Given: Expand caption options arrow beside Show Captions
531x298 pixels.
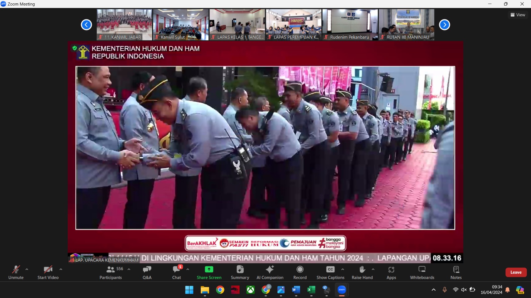Looking at the screenshot, I should (342, 269).
